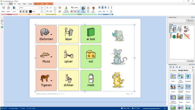
Task: Click the Change Symbol Text icon
Action: (x=66, y=9)
